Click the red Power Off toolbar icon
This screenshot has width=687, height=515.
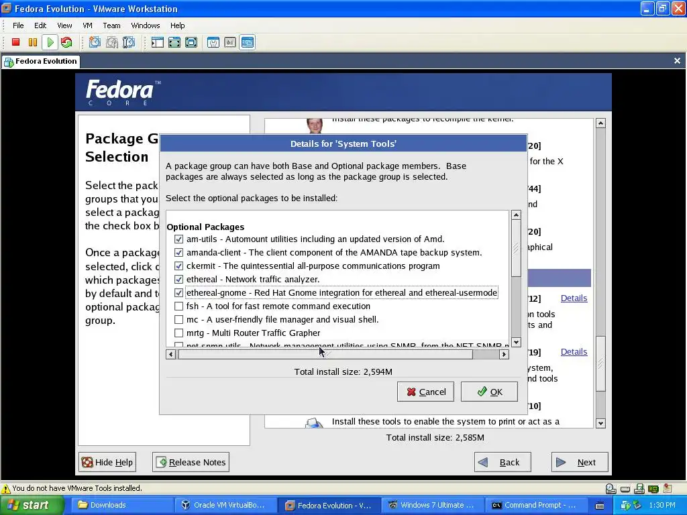(x=16, y=42)
